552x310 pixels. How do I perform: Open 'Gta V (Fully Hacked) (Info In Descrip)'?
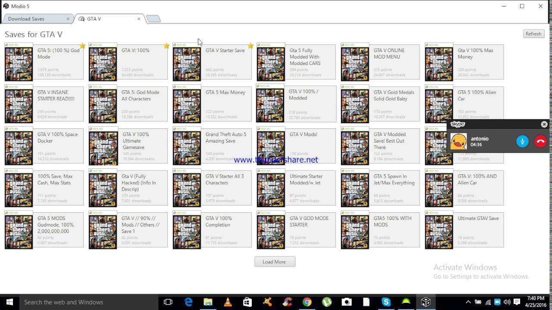[129, 188]
